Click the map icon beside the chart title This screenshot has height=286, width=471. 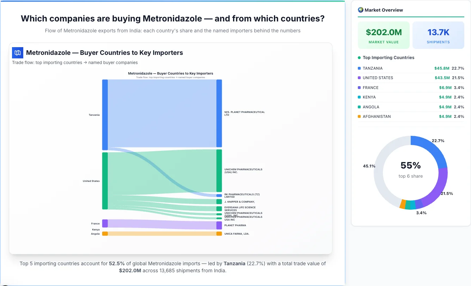[x=17, y=52]
